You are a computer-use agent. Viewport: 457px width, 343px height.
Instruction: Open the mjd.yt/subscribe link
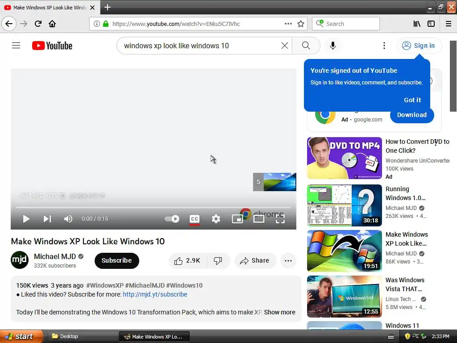(x=155, y=294)
